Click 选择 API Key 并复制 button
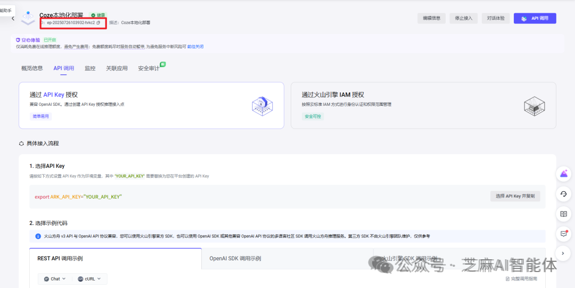This screenshot has height=288, width=575. (x=515, y=196)
